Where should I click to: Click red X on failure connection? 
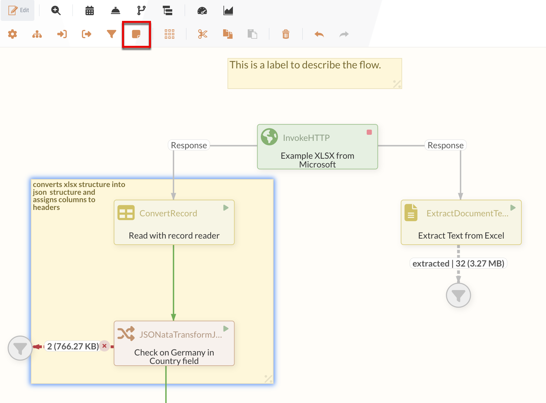[104, 346]
